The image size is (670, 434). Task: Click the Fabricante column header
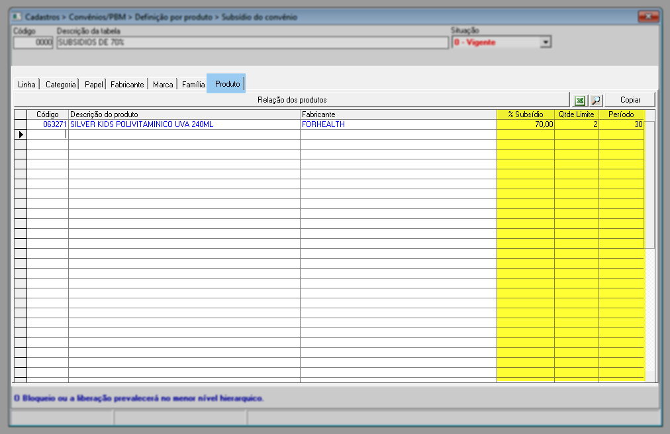click(x=399, y=114)
